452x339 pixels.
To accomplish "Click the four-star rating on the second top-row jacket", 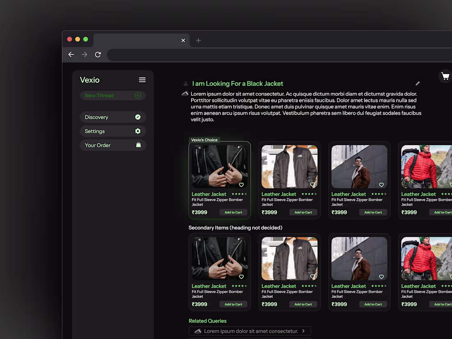I will pos(309,194).
